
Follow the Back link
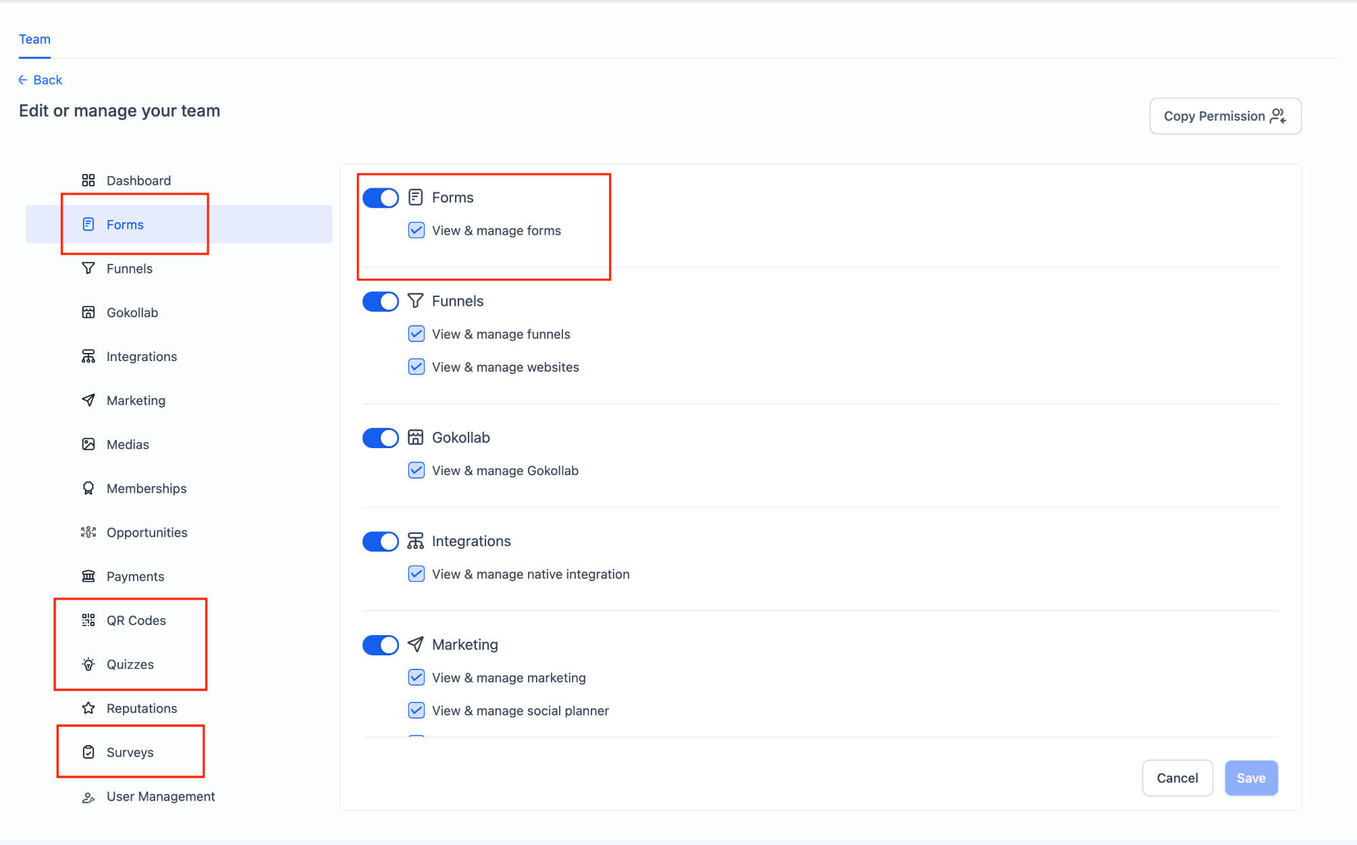(41, 80)
